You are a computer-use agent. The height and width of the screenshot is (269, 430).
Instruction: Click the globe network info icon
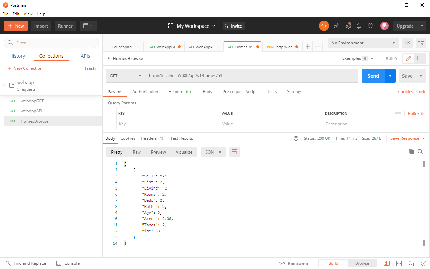coord(296,138)
